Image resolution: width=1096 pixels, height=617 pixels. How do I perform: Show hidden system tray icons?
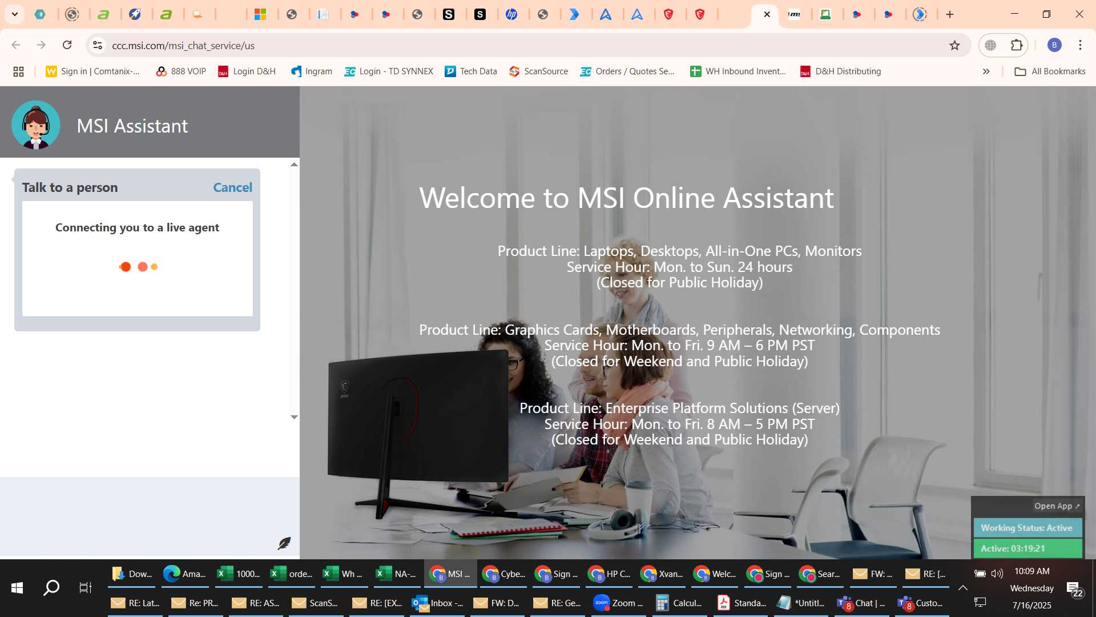pos(962,588)
